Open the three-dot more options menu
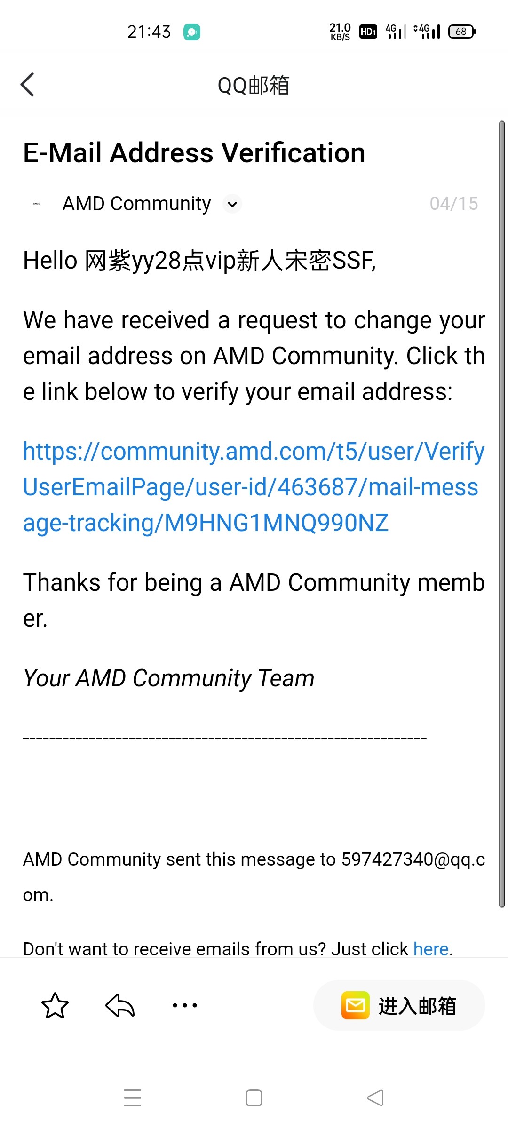Screen dimensions: 508x1129 click(x=185, y=1005)
